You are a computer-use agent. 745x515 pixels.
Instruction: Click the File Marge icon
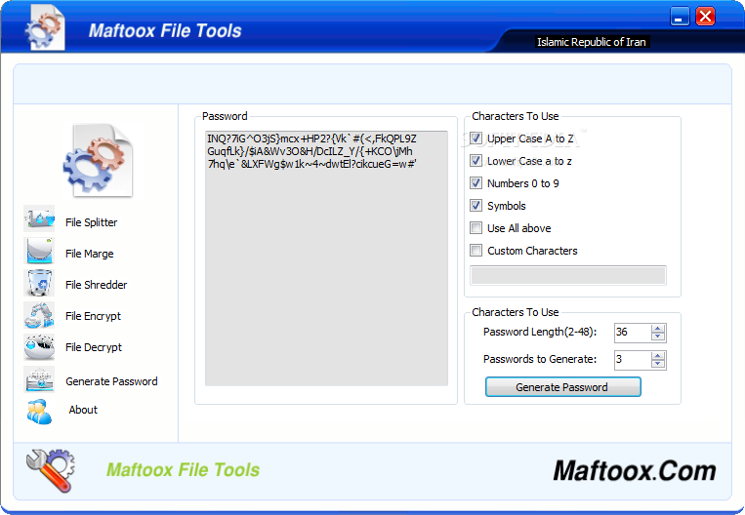(x=39, y=250)
